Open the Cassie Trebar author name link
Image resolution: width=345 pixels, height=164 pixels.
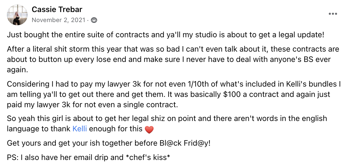(x=57, y=9)
